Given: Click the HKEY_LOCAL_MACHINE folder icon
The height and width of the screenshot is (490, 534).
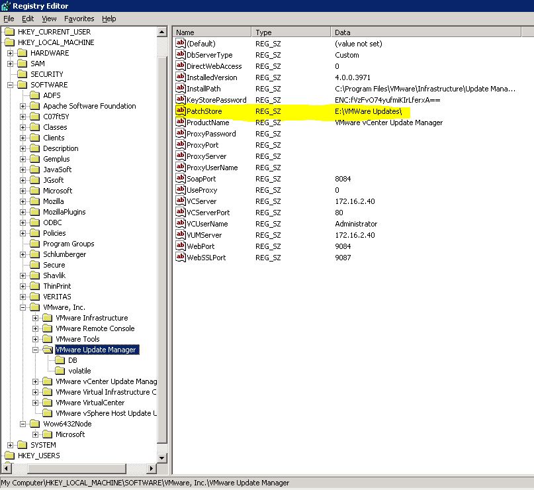Looking at the screenshot, I should (x=9, y=42).
